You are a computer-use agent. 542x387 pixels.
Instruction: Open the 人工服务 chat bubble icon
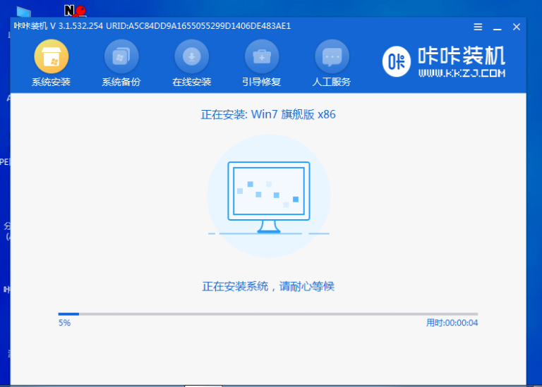tap(332, 56)
